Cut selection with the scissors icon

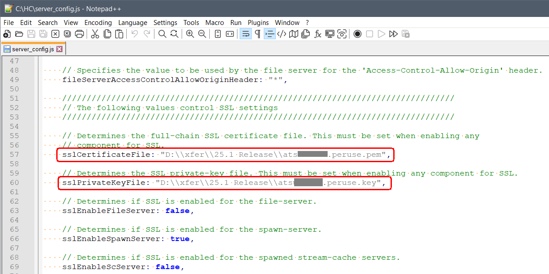(95, 34)
